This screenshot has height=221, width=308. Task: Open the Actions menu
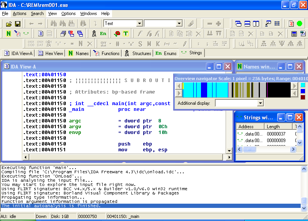point(20,13)
